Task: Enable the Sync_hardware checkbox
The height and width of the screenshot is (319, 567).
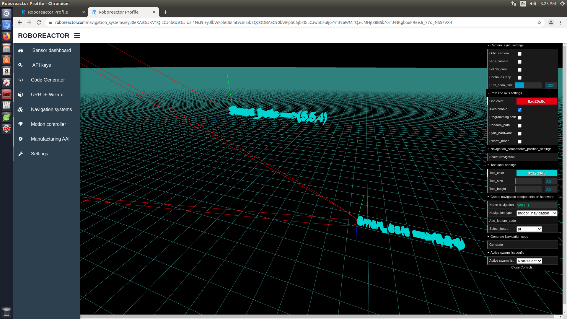Action: (519, 134)
